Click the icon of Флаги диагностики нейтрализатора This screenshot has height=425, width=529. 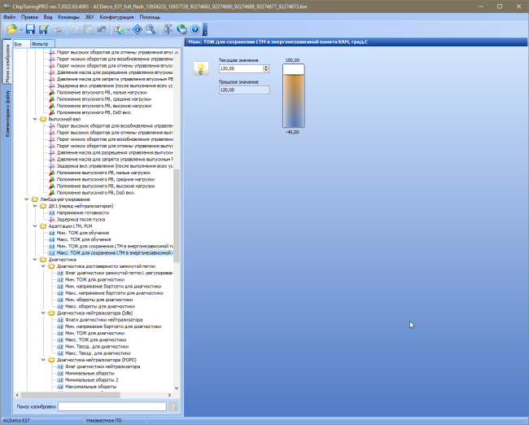60,320
